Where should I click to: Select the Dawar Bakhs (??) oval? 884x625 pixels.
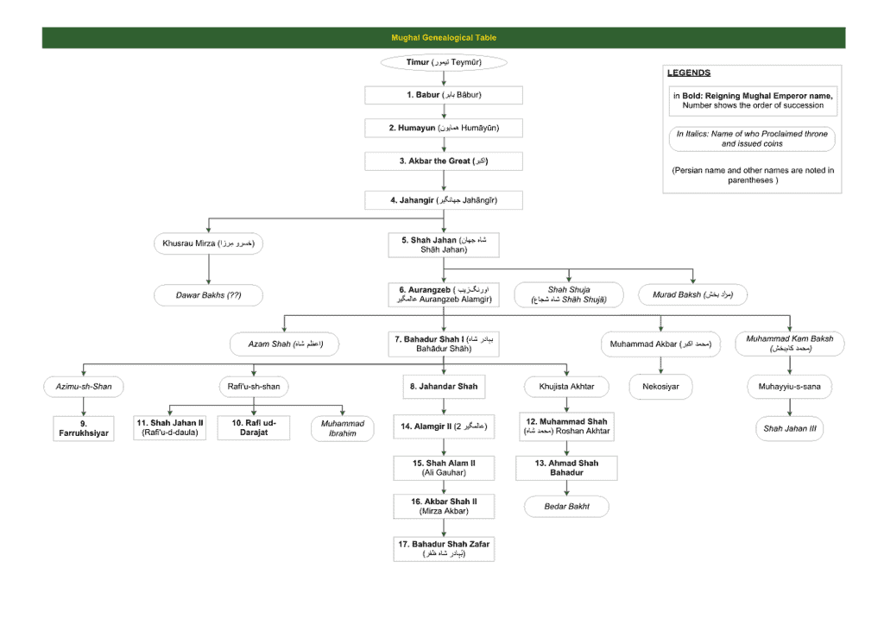click(x=208, y=295)
